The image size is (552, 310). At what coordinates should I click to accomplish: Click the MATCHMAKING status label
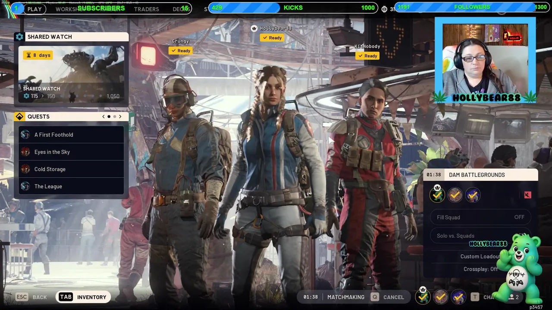click(x=346, y=297)
